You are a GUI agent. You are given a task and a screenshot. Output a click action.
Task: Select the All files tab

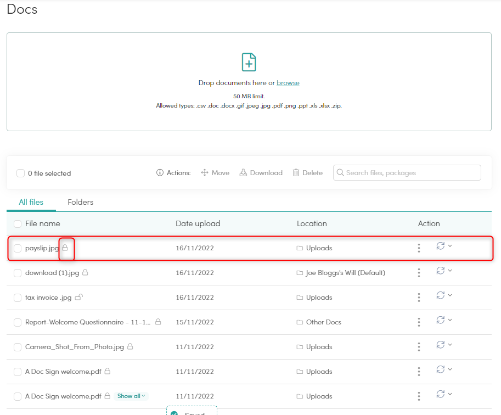31,202
